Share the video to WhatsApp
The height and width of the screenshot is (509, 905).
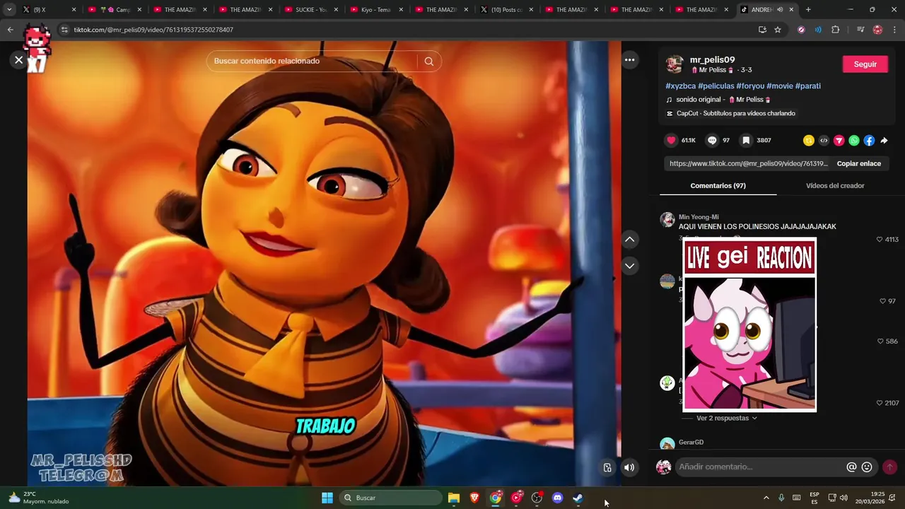pos(854,141)
